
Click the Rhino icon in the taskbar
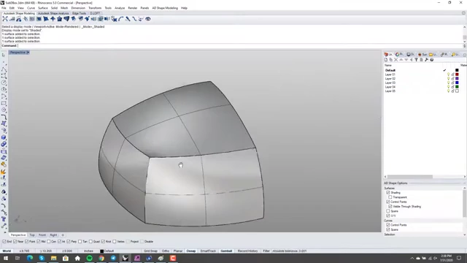pyautogui.click(x=125, y=258)
